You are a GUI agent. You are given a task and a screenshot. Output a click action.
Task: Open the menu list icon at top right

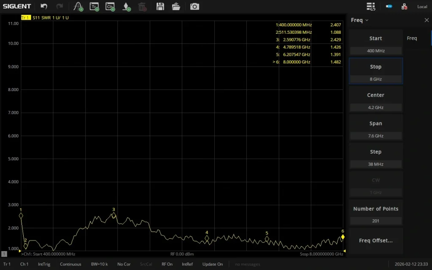[371, 6]
